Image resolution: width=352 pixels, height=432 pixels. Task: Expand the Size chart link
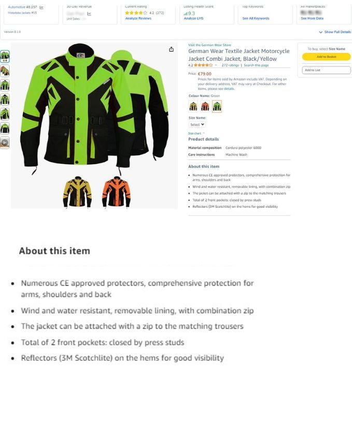[x=196, y=133]
